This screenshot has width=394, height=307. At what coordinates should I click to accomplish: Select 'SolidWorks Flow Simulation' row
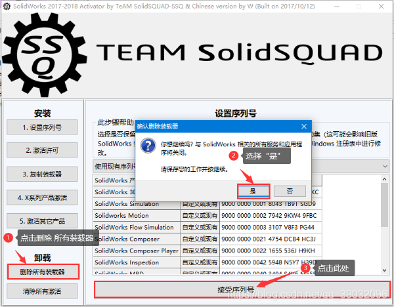(208, 227)
